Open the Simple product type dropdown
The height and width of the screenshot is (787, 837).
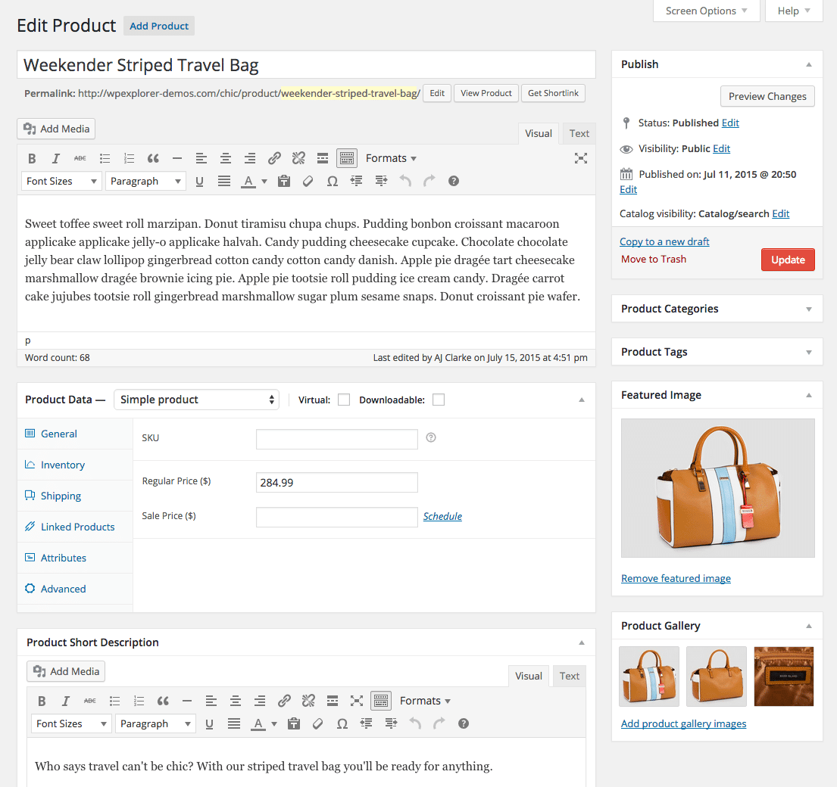[x=196, y=399]
